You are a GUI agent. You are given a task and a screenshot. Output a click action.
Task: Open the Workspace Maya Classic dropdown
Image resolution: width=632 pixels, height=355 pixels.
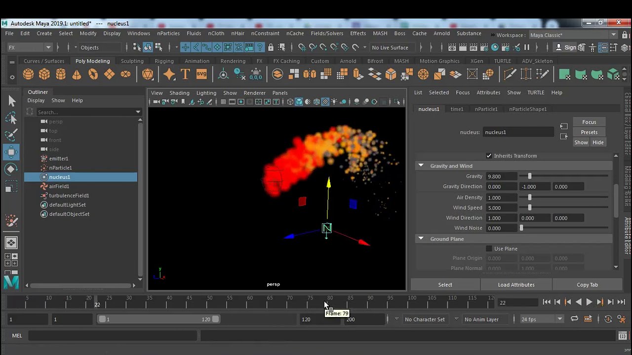[573, 35]
